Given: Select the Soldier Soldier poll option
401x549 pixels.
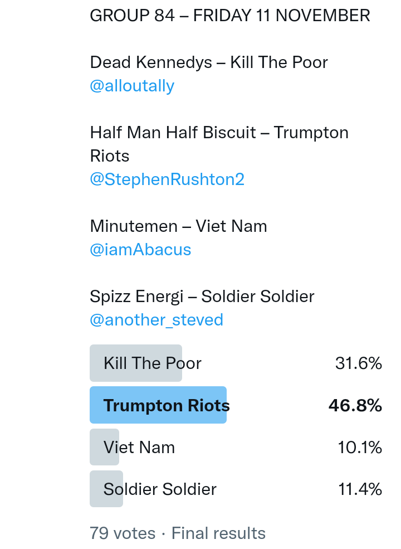Looking at the screenshot, I should pyautogui.click(x=106, y=489).
